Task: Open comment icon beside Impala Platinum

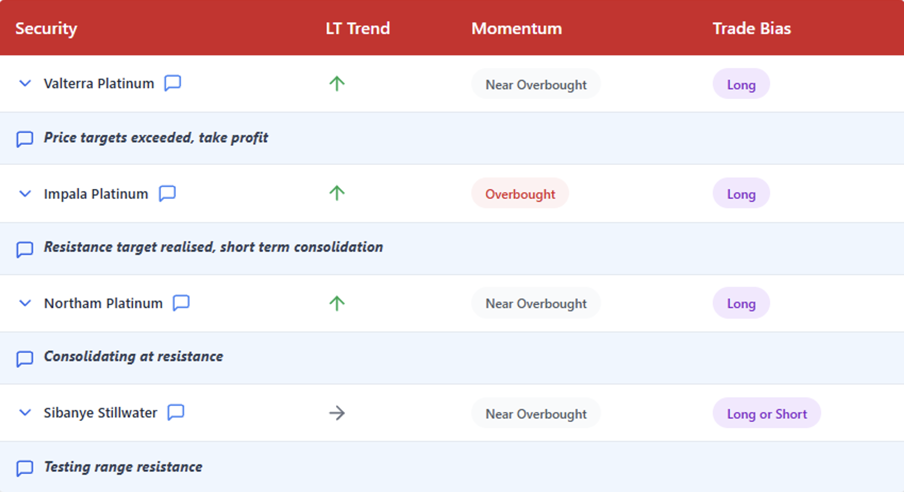Action: coord(167,193)
